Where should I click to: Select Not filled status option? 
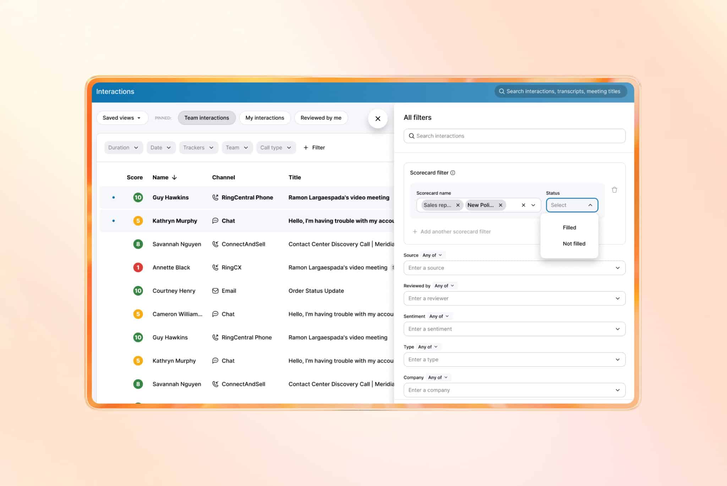(574, 244)
